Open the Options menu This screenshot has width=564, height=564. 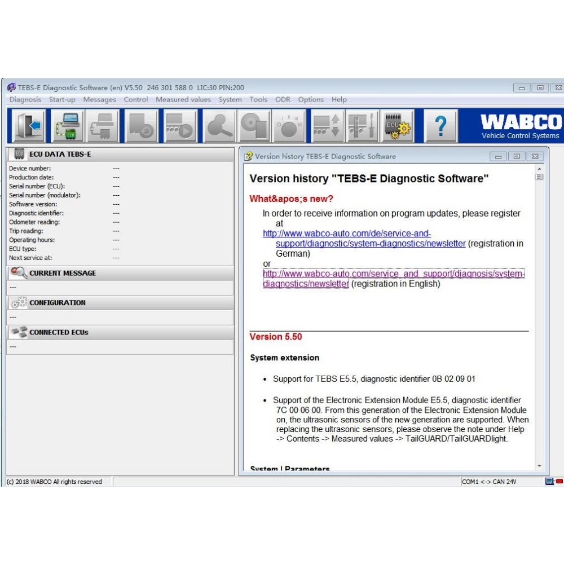(x=311, y=99)
